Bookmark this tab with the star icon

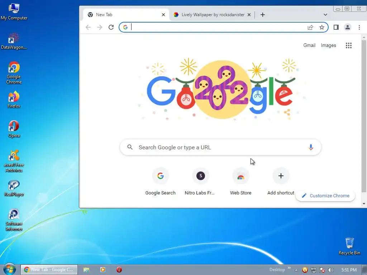click(322, 27)
